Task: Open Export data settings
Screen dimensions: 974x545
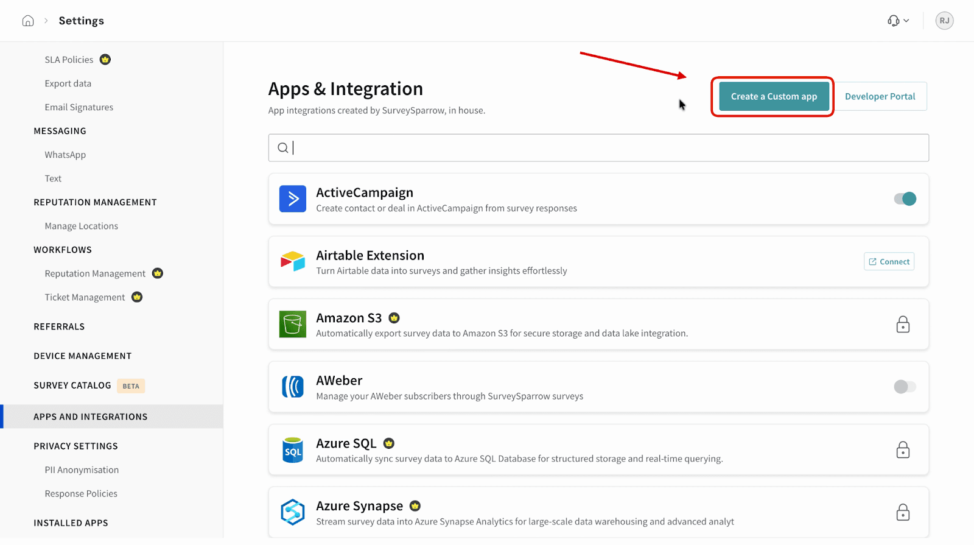Action: coord(68,83)
